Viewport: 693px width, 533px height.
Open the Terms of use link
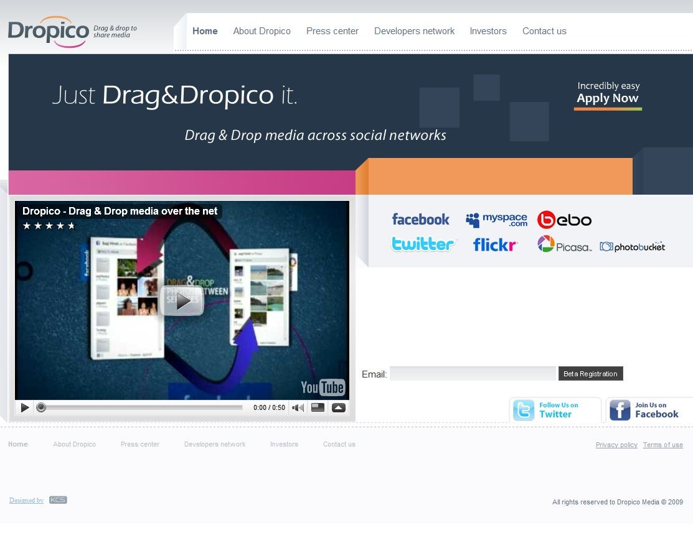pyautogui.click(x=662, y=445)
